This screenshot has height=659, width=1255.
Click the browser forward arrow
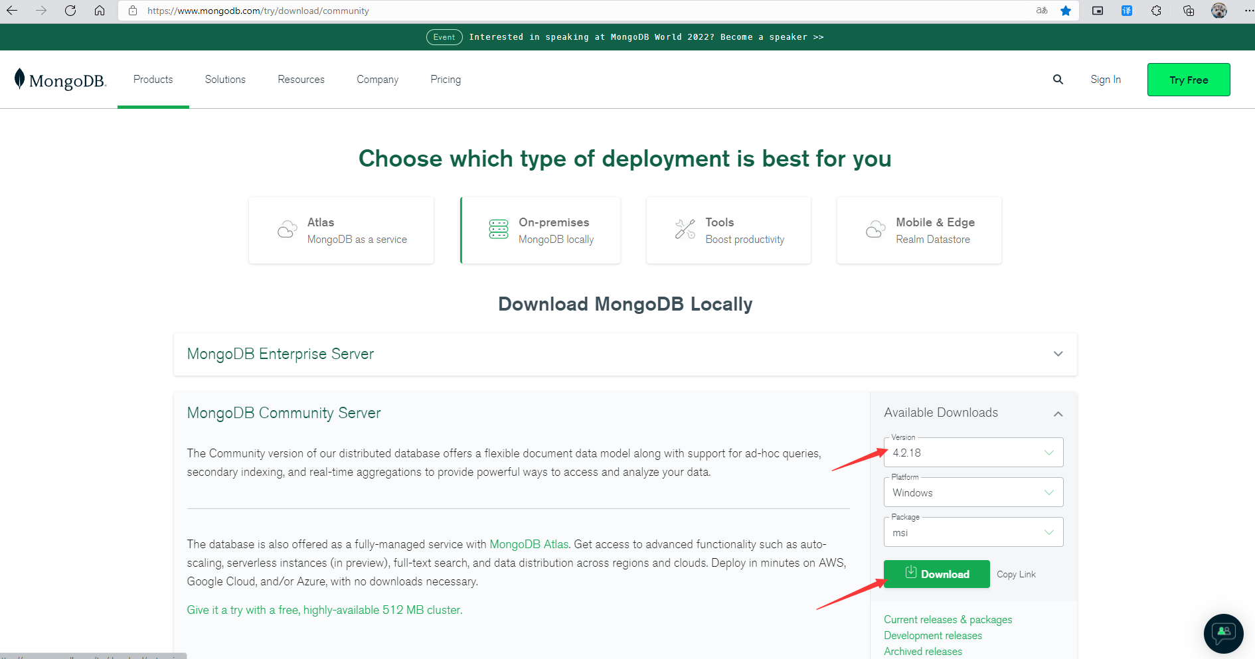click(41, 11)
